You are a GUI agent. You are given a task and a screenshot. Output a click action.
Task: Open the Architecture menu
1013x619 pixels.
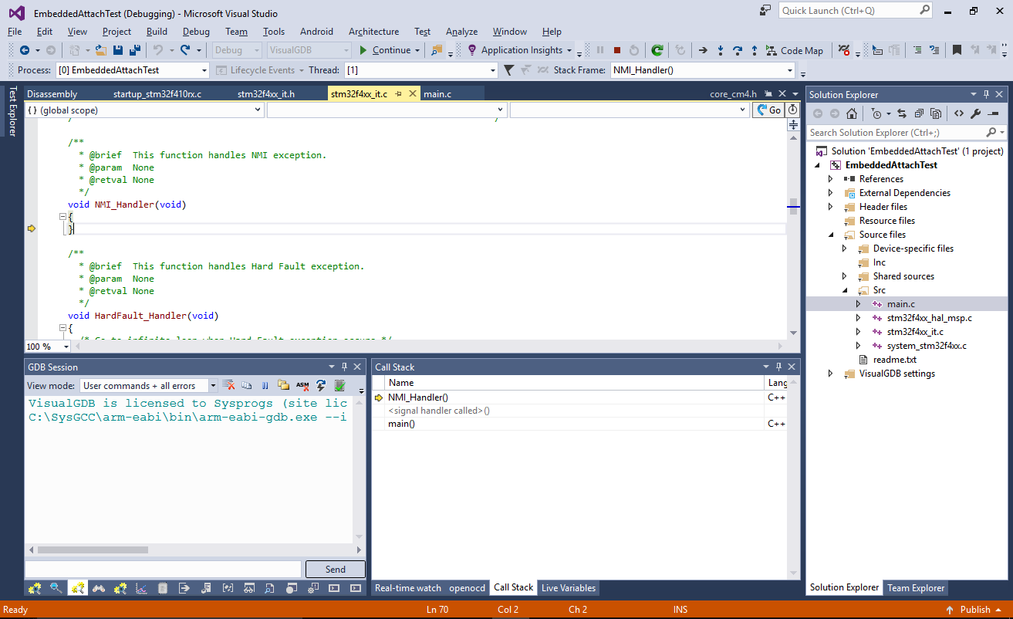373,32
